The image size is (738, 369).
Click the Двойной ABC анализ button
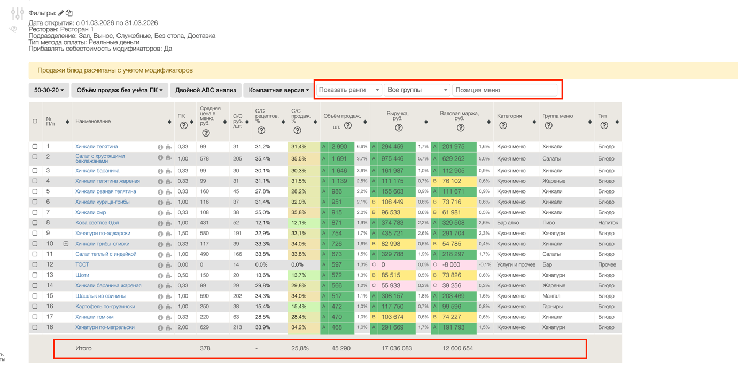(x=206, y=90)
